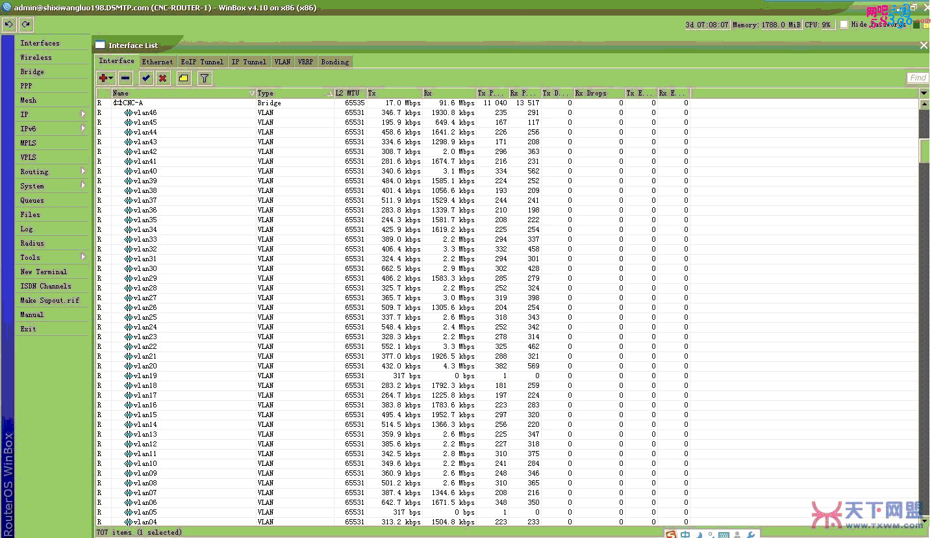Switch to the VLAN tab
This screenshot has width=934, height=538.
click(x=283, y=62)
